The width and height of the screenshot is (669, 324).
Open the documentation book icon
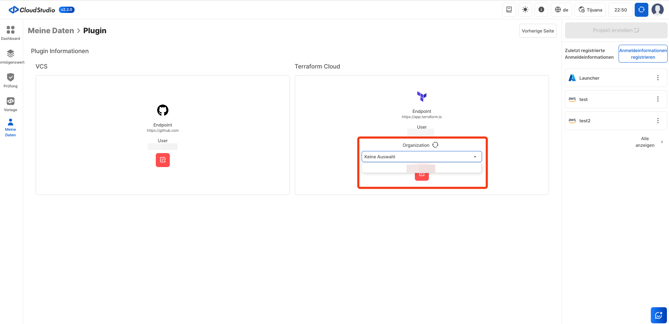[x=509, y=10]
